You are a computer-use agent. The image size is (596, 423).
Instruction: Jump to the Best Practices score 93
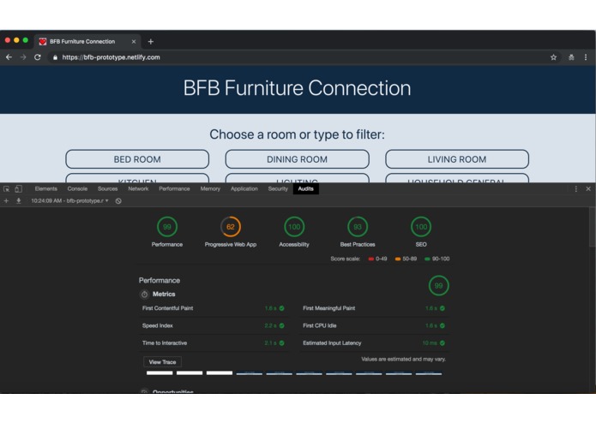358,227
